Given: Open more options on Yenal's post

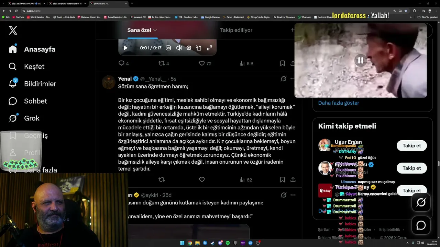Looking at the screenshot, I should [x=293, y=79].
